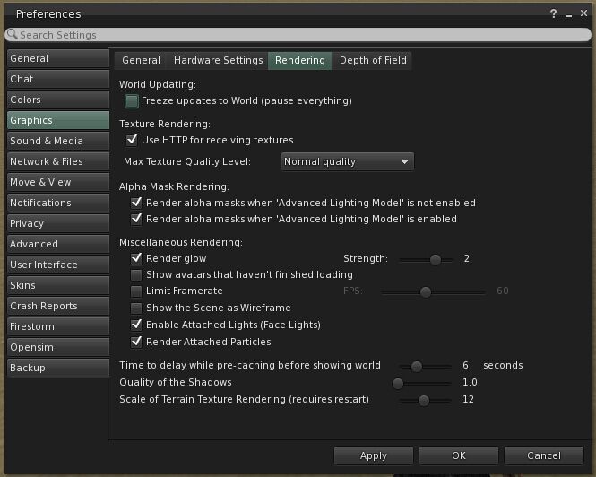Viewport: 596px width, 477px height.
Task: Cancel the preference changes
Action: 543,455
